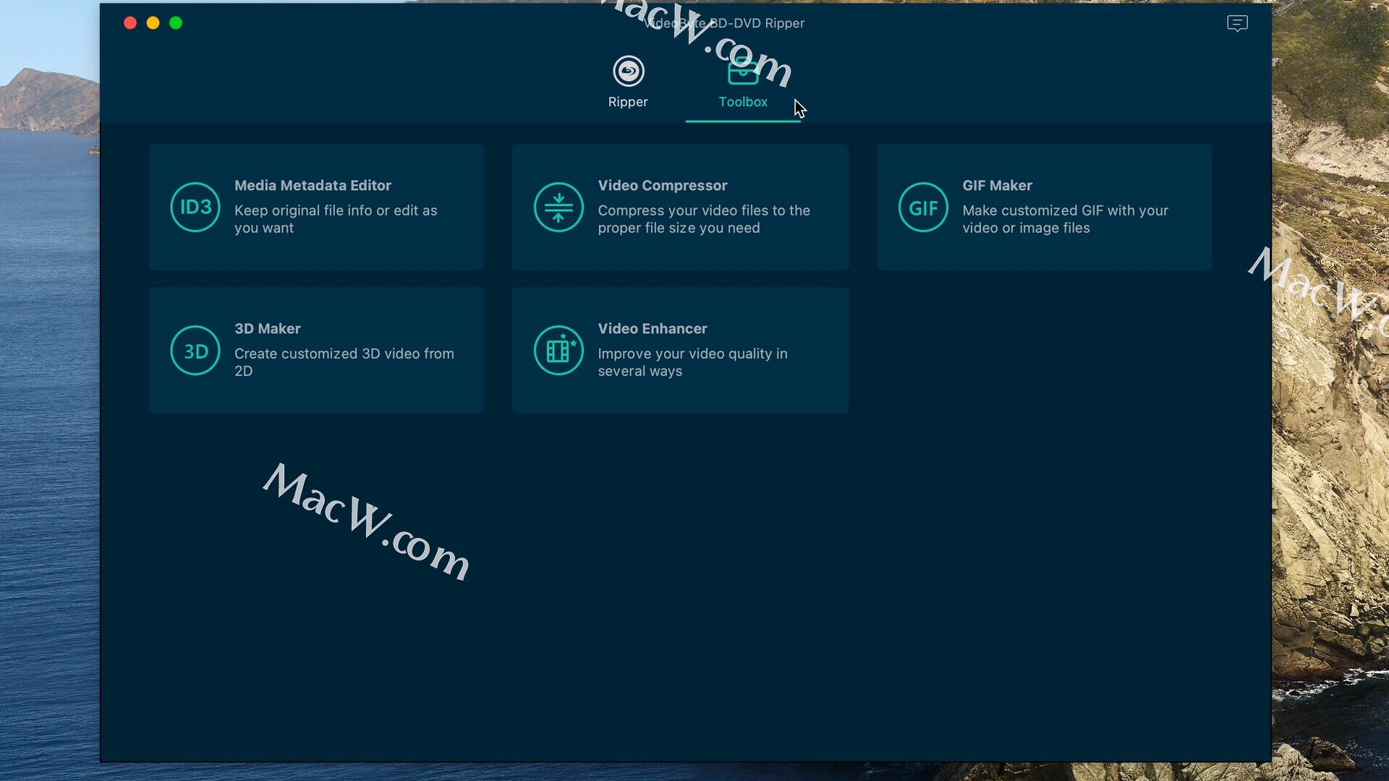
Task: Click the GIF Maker circle icon
Action: (x=923, y=208)
